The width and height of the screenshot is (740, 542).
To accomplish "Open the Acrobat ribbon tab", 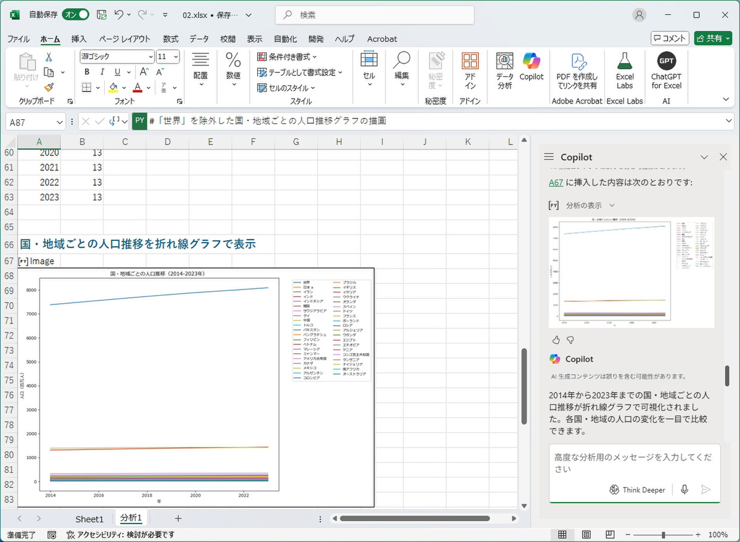I will pyautogui.click(x=382, y=38).
